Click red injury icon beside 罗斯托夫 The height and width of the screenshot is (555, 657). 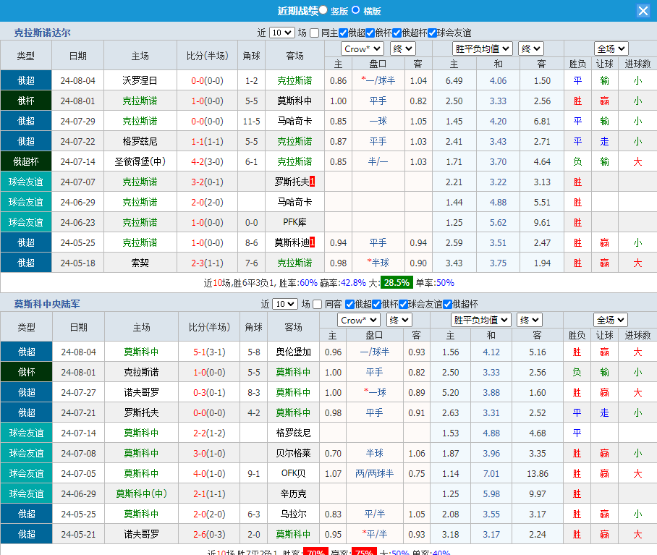point(313,182)
